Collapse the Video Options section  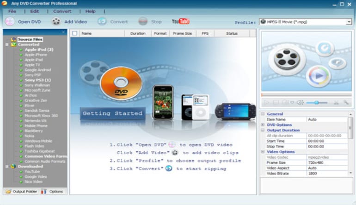pyautogui.click(x=263, y=152)
